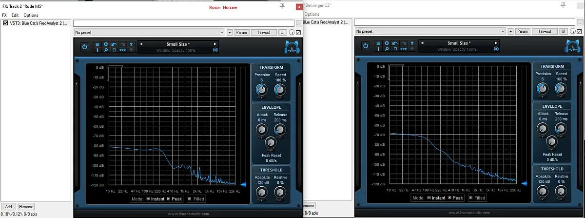Click next-preset right arrow beside Small Size, Rode M5
585x218 pixels.
coord(215,44)
